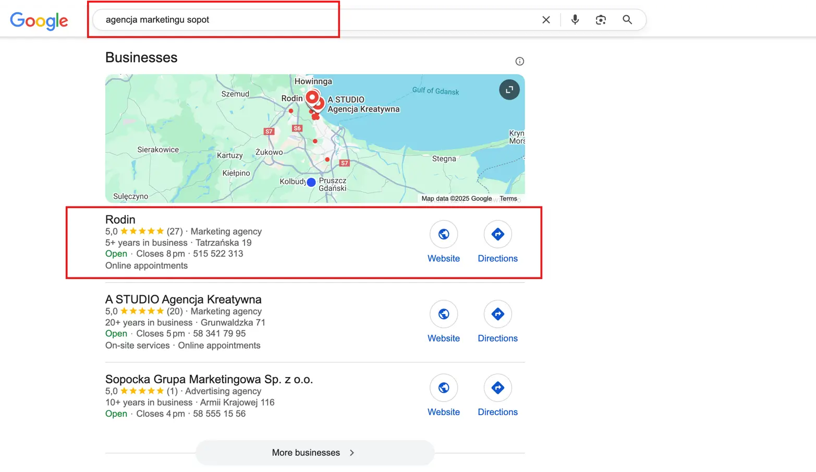The width and height of the screenshot is (816, 472).
Task: Expand the map to full view
Action: pos(509,90)
